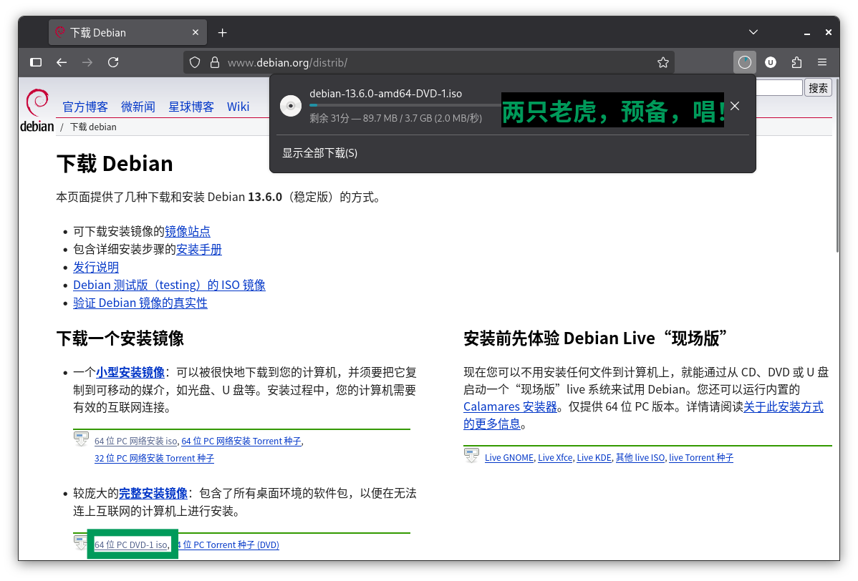Click the download progress bar

405,105
